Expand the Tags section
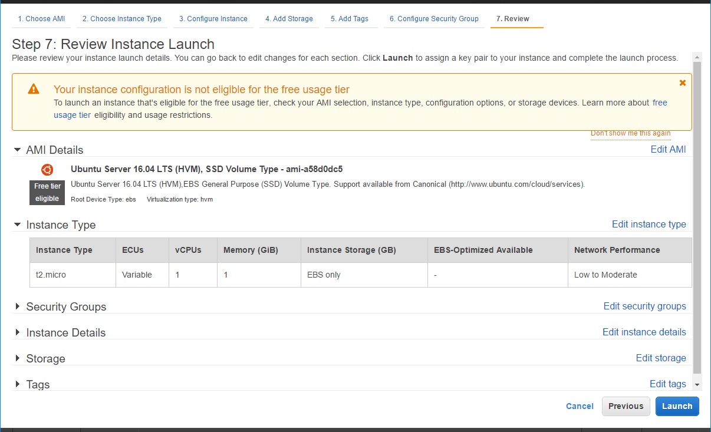 coord(18,384)
